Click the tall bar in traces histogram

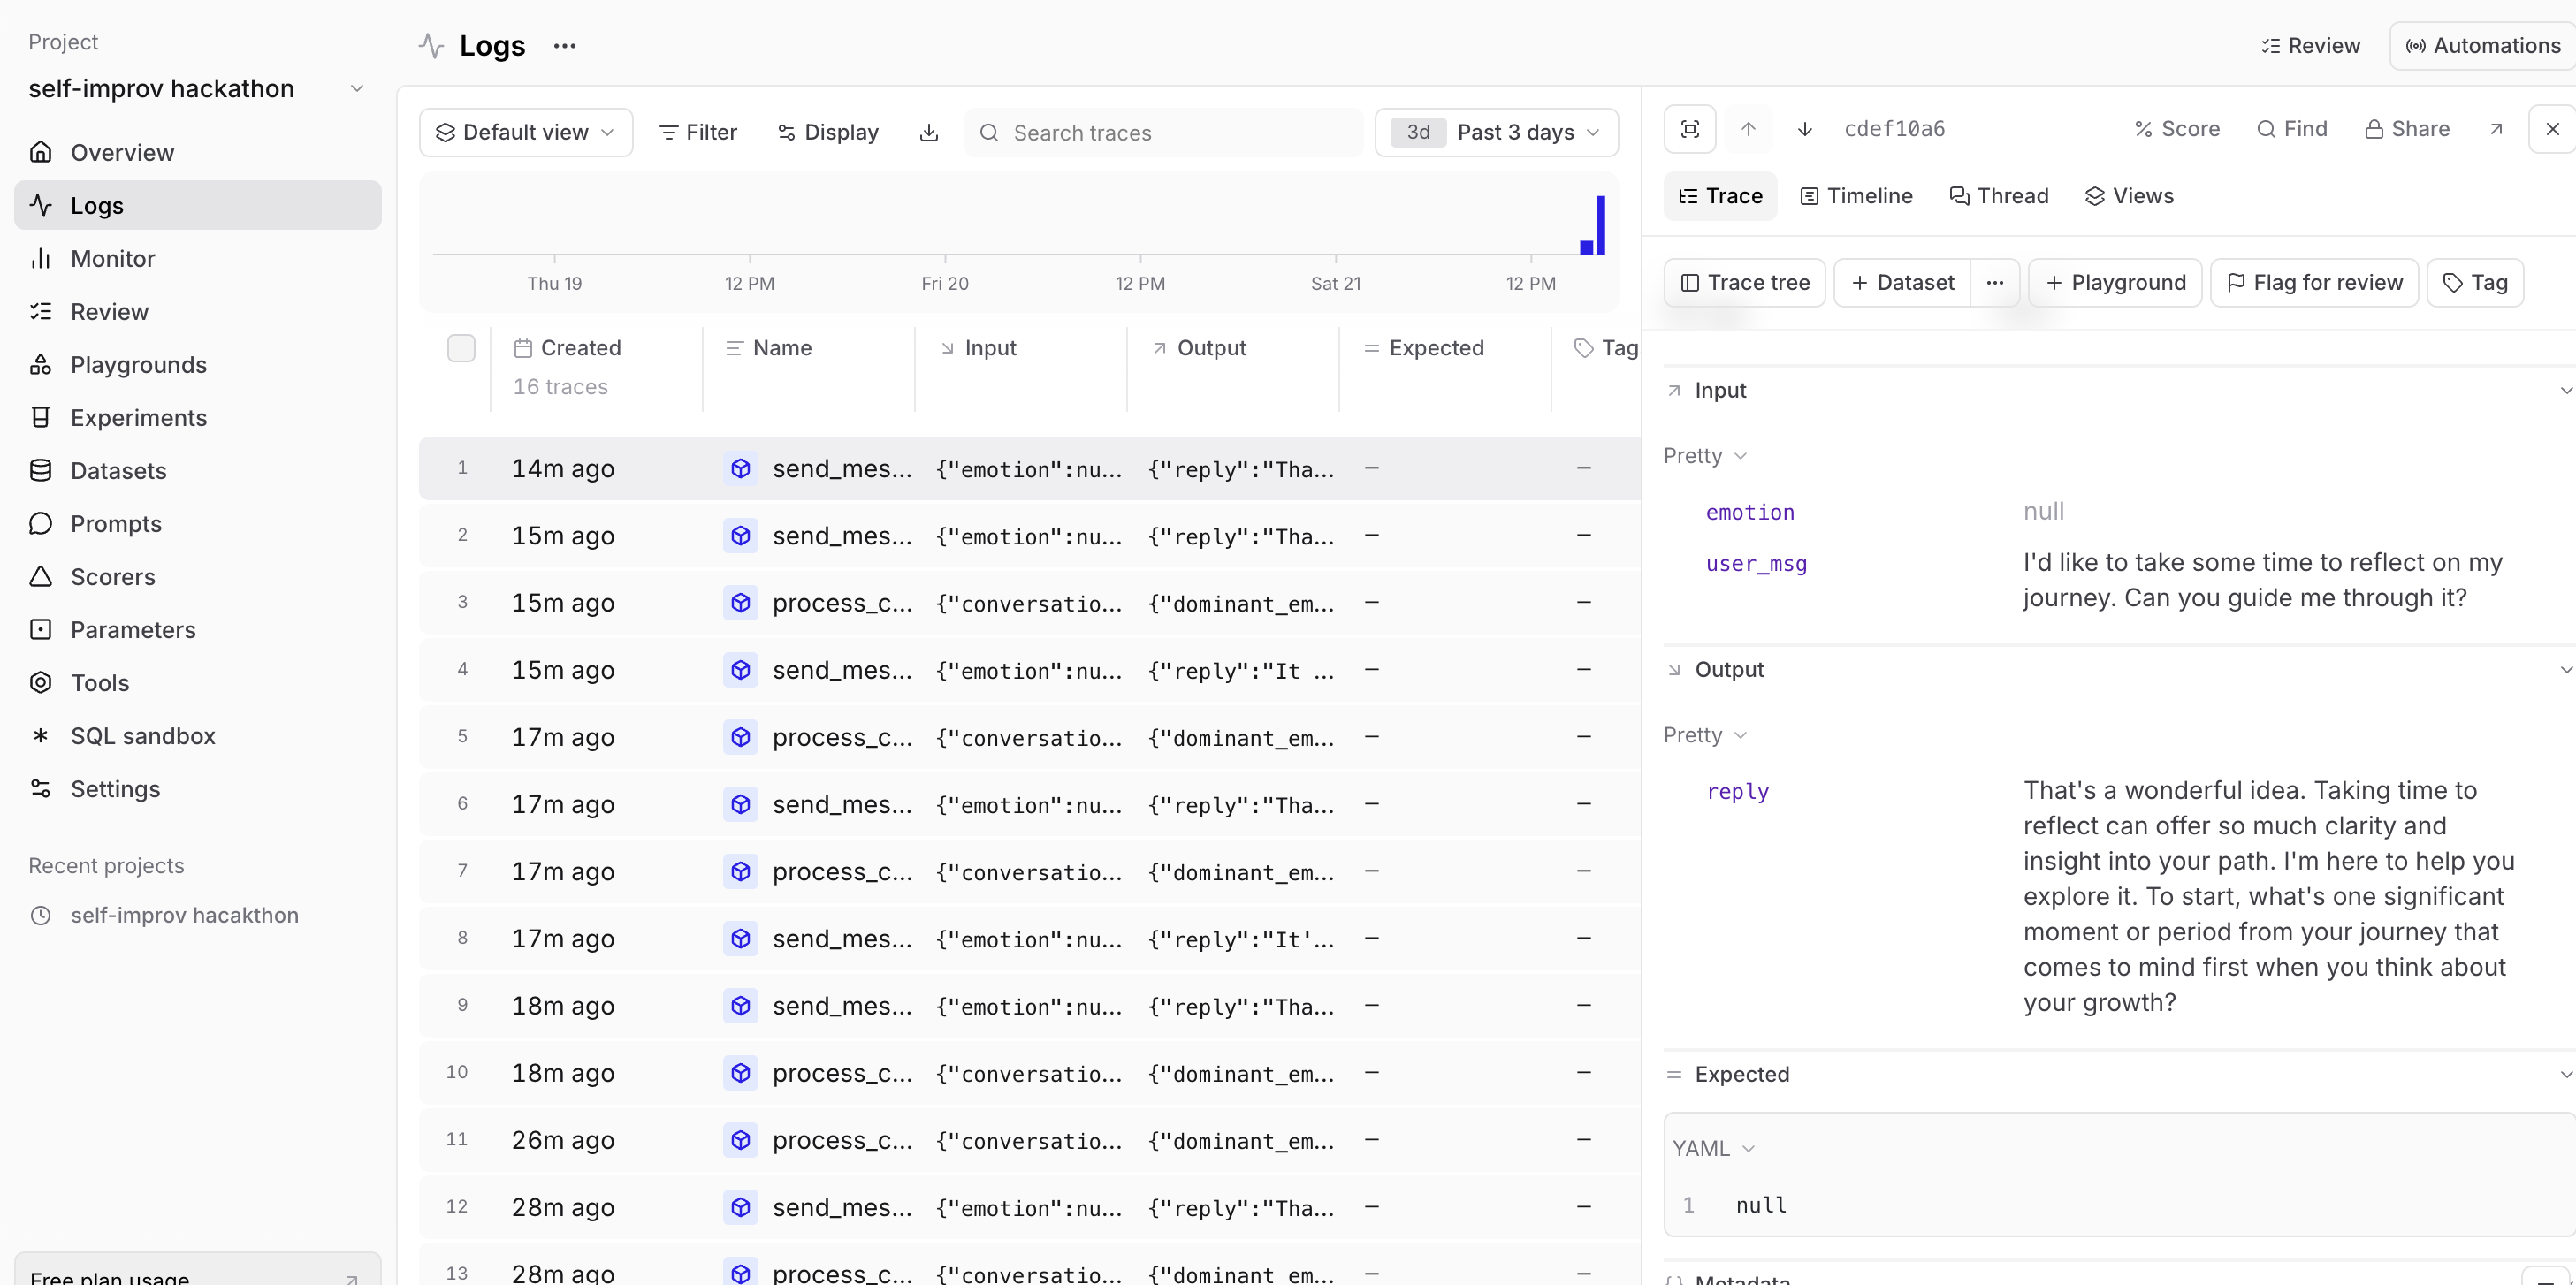(x=1601, y=225)
